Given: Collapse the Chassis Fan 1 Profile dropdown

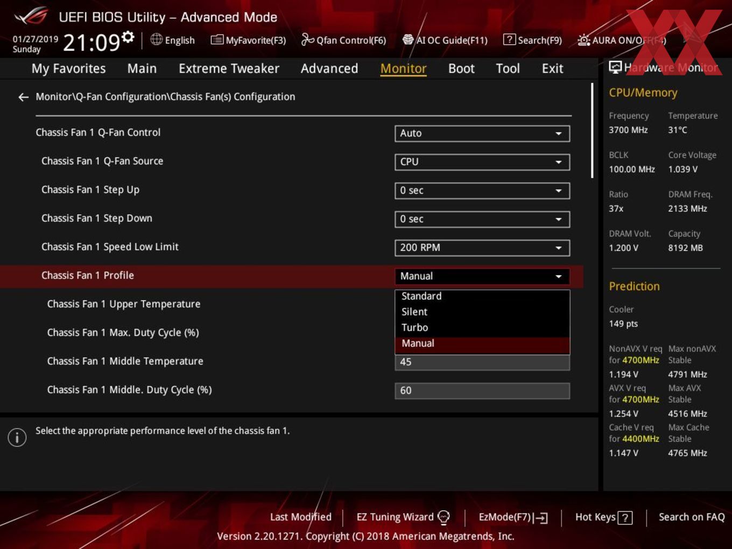Looking at the screenshot, I should [x=482, y=276].
